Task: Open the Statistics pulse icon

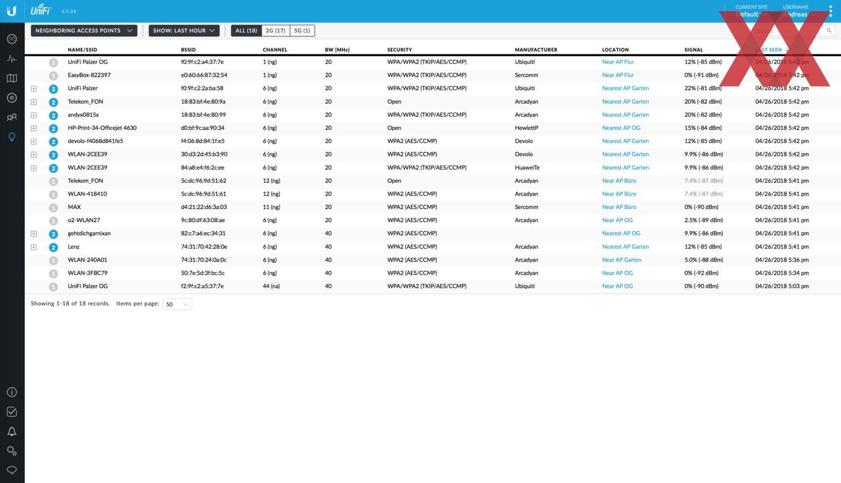Action: coord(12,59)
